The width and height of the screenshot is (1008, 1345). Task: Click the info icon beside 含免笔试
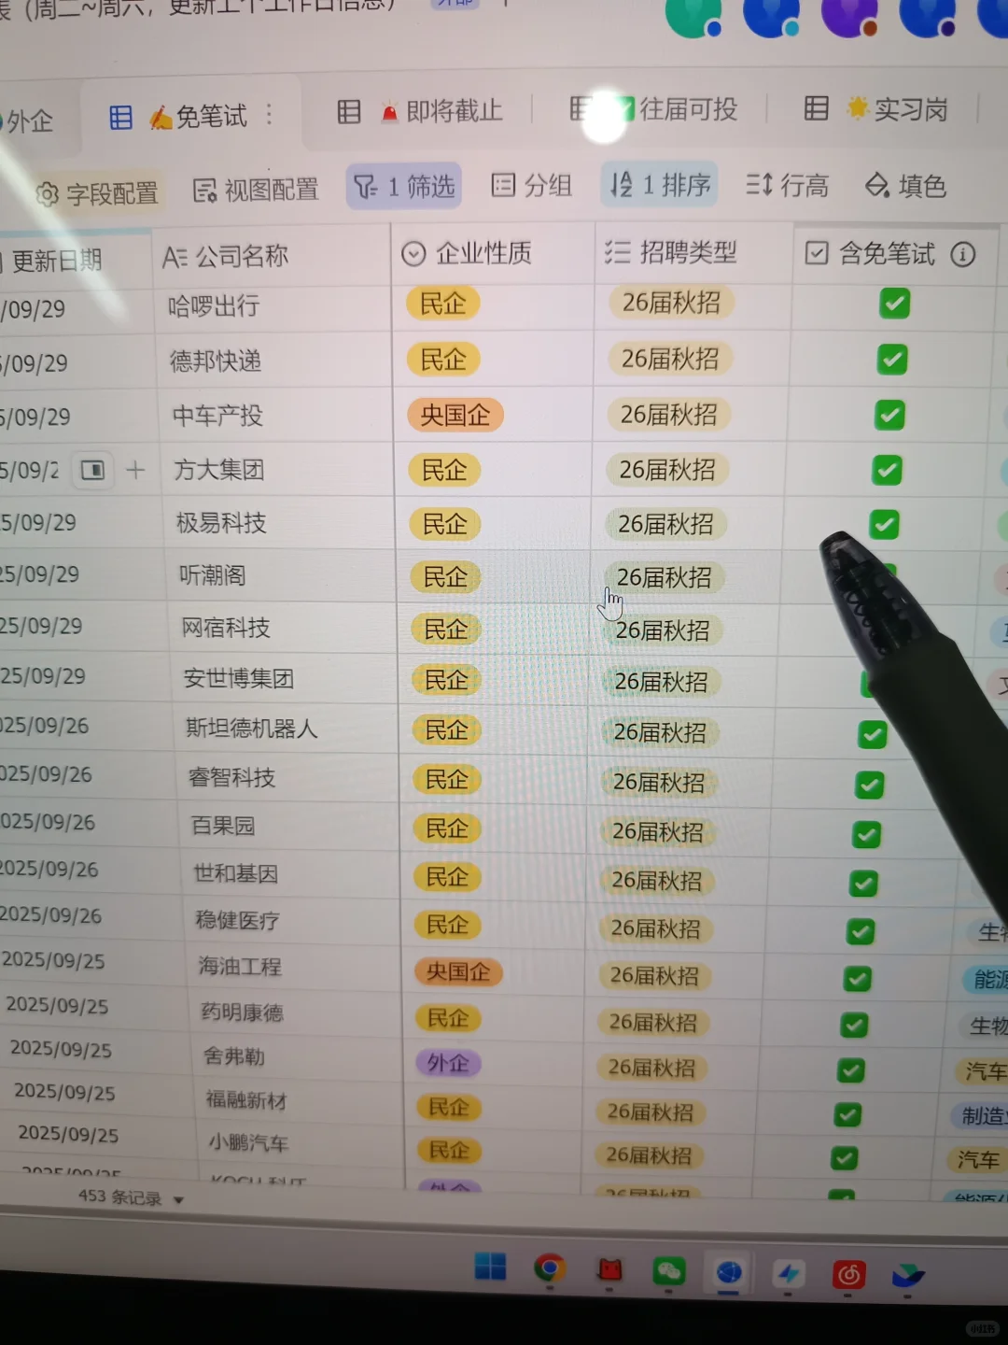pos(963,253)
